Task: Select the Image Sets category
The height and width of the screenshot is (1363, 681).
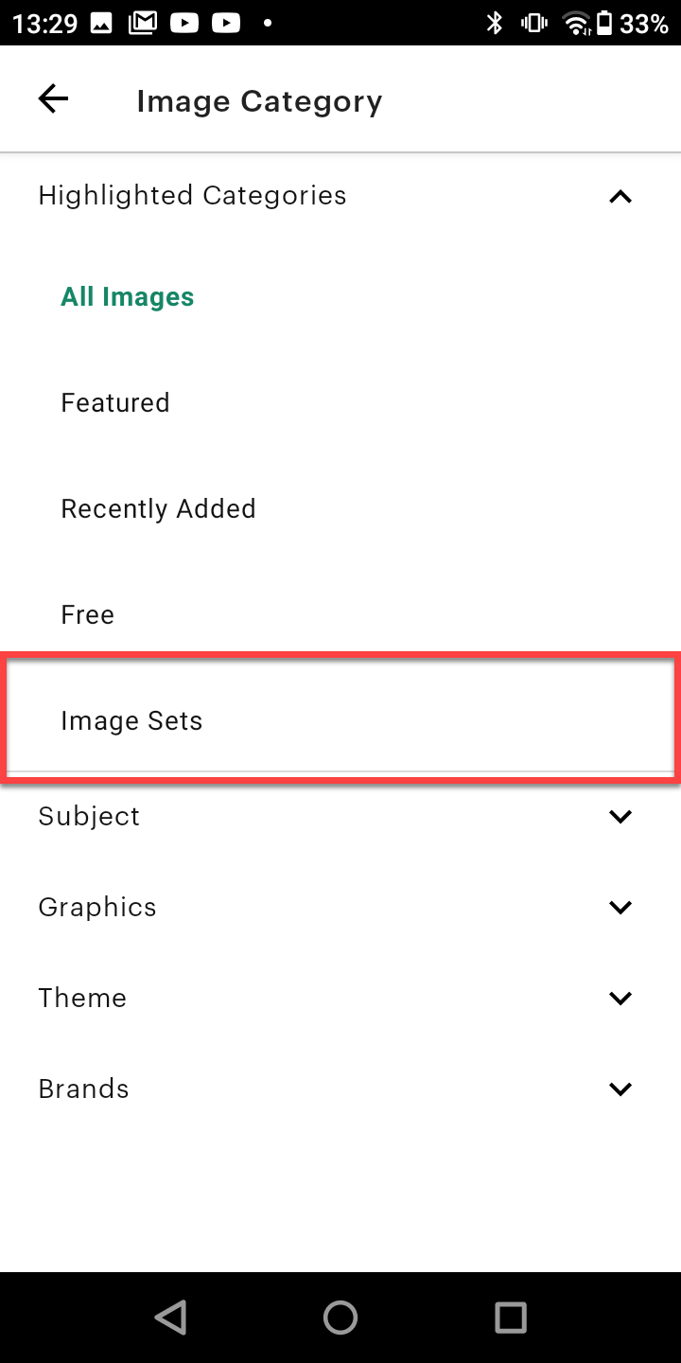Action: [131, 719]
